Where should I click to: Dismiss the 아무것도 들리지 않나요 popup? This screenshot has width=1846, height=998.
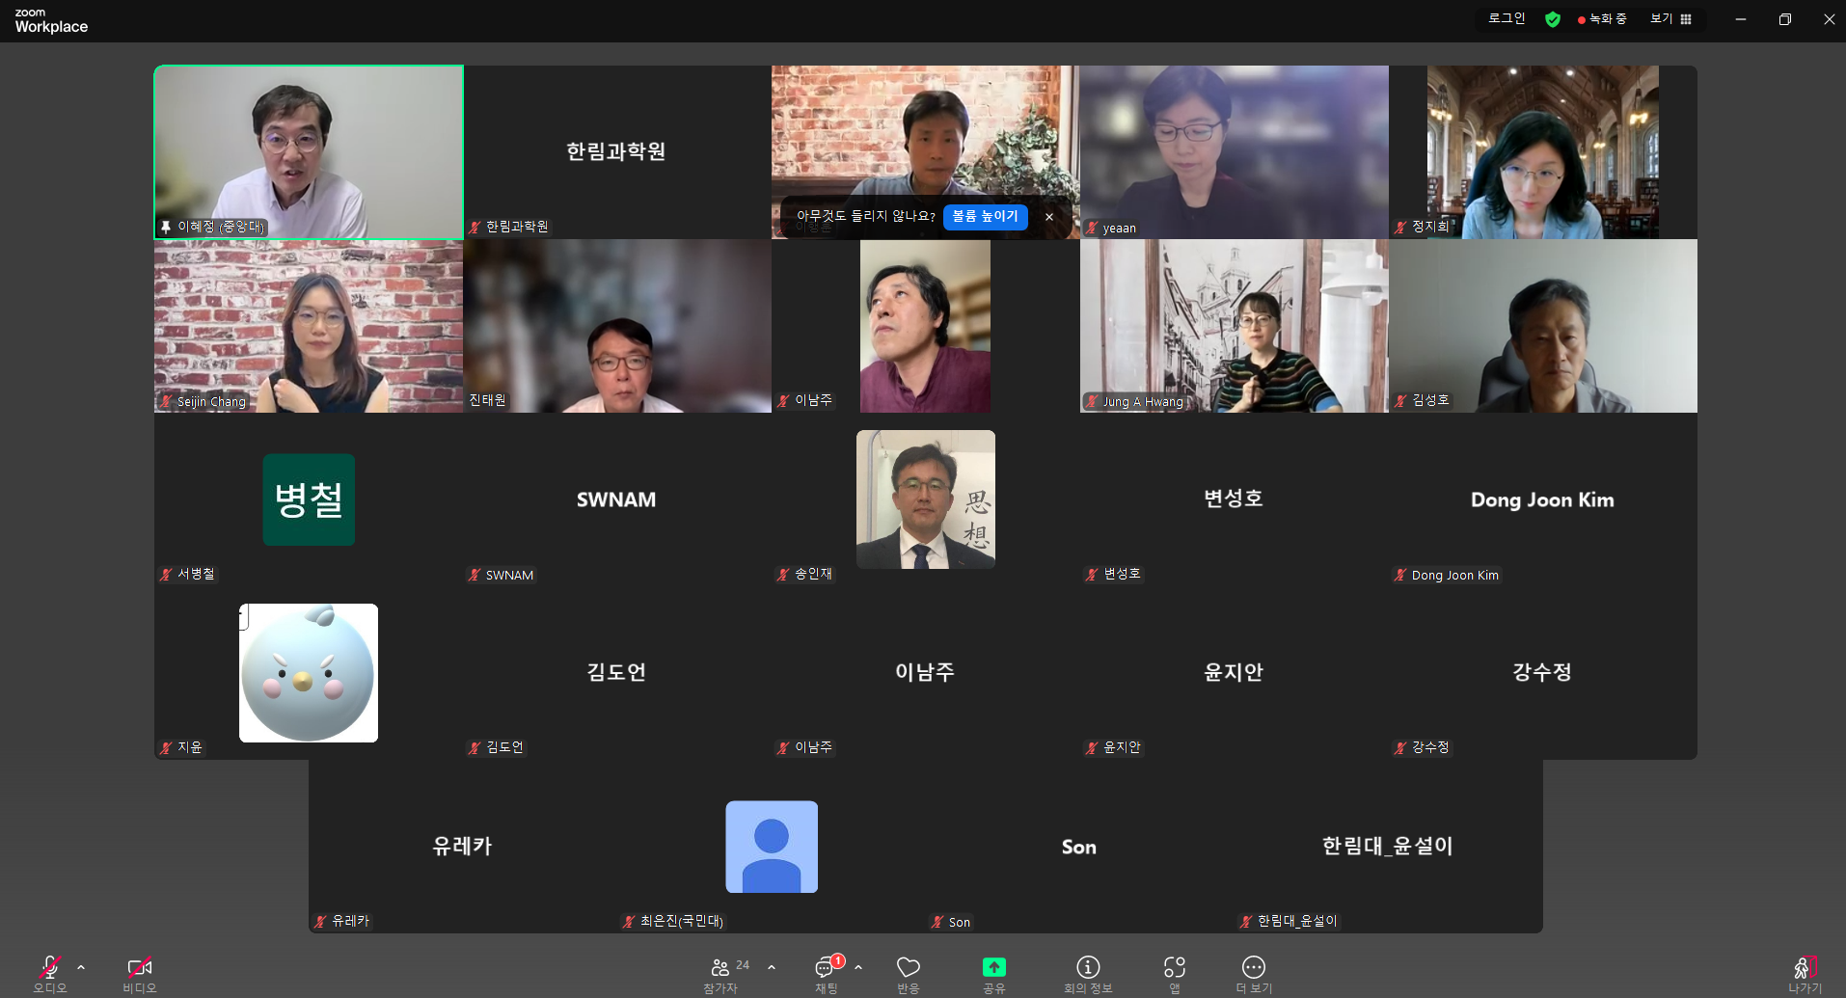1049,217
